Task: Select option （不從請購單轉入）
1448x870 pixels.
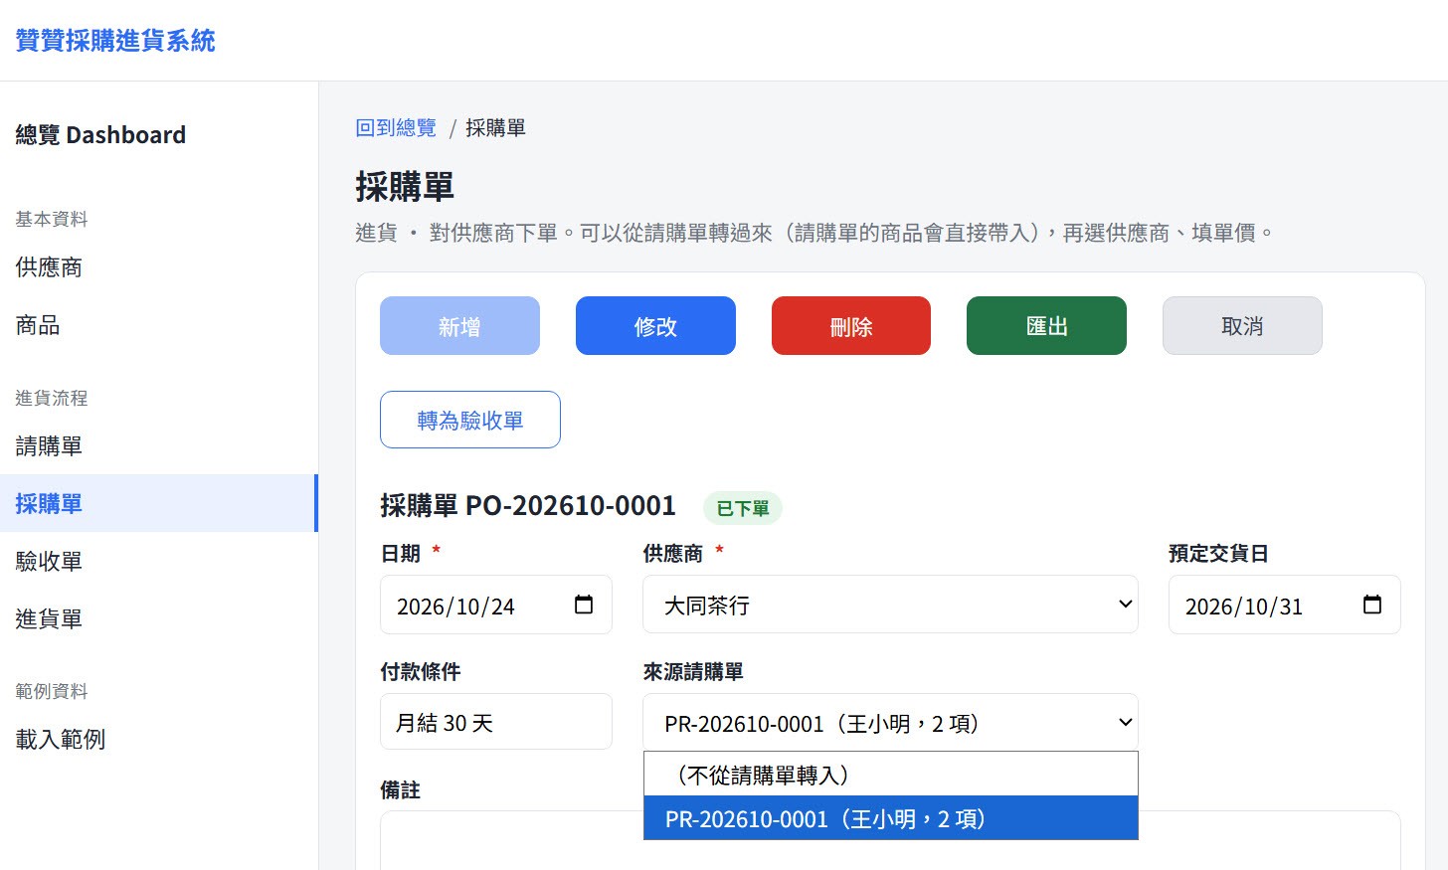Action: tap(890, 775)
